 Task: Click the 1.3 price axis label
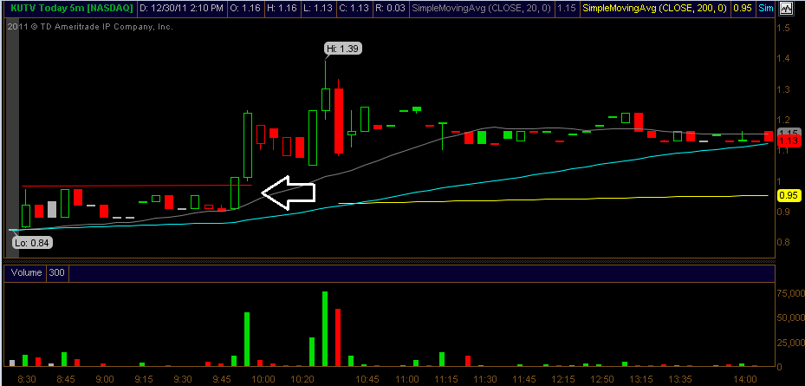(783, 89)
